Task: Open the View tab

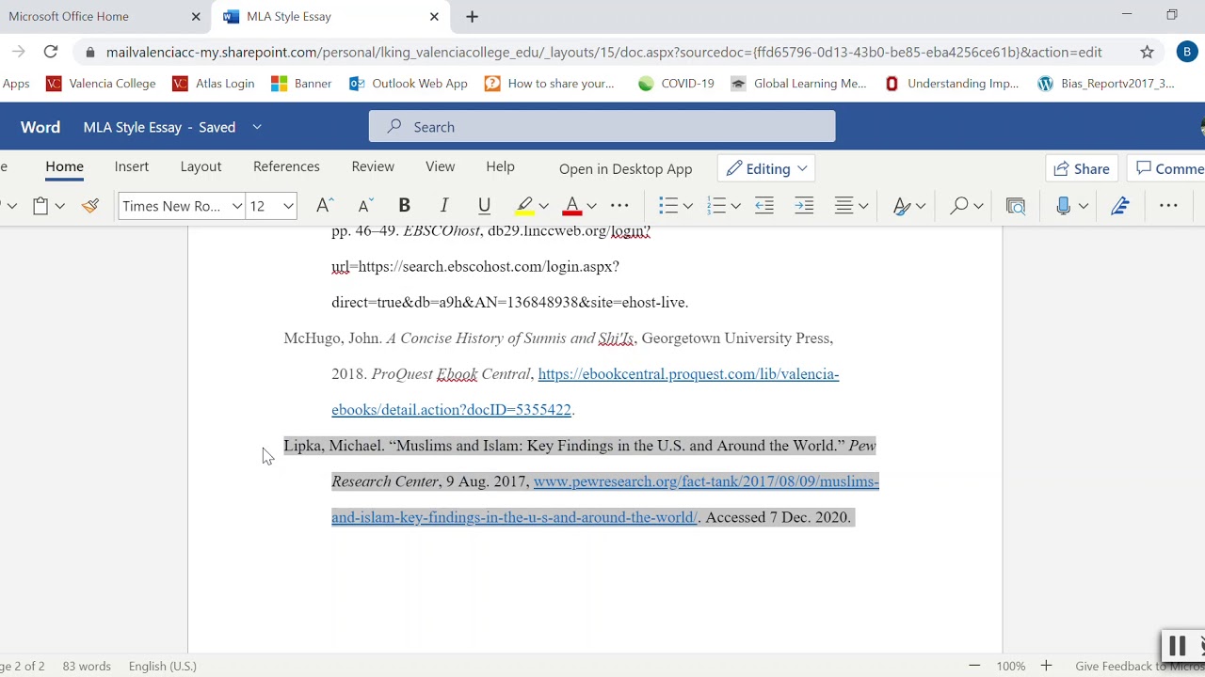Action: click(440, 166)
